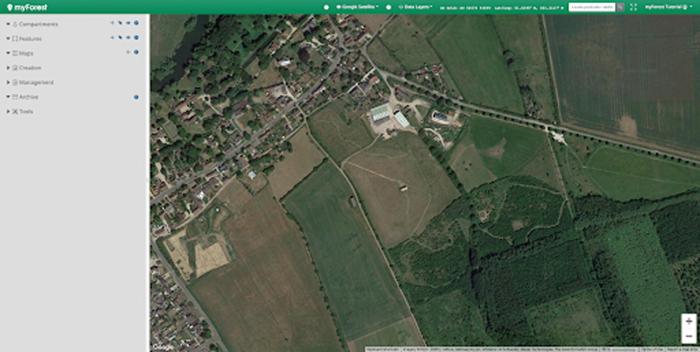Viewport: 700px width, 352px height.
Task: Click the add icon in Features row
Action: click(112, 38)
